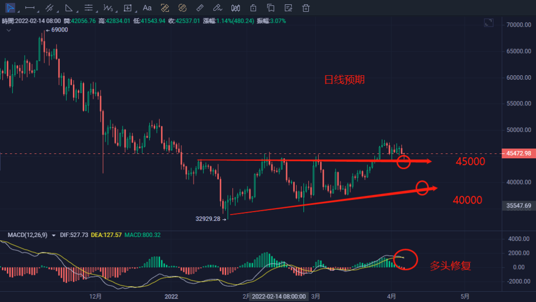536x302 pixels.
Task: Choose the parallel channel tool
Action: 49,8
